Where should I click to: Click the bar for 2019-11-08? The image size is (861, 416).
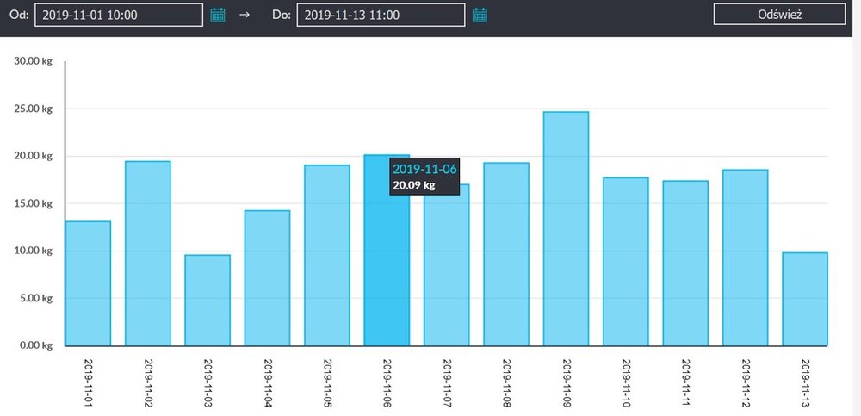point(506,255)
